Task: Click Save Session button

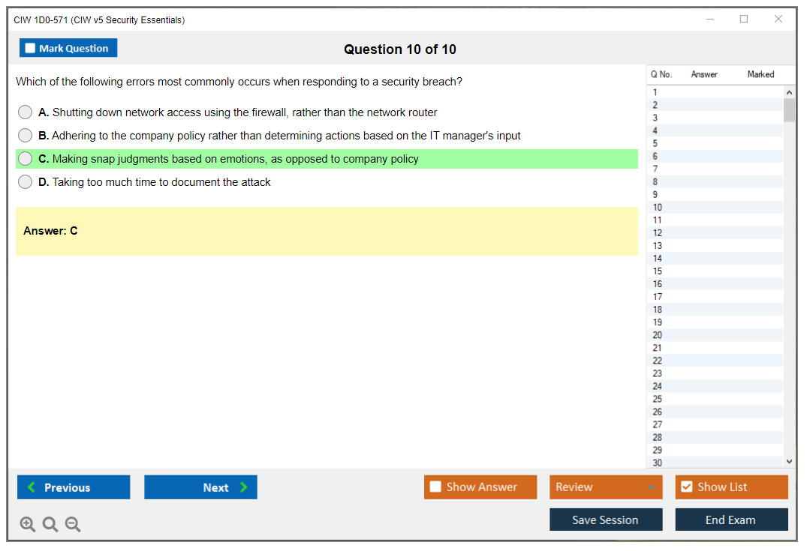Action: coord(605,520)
